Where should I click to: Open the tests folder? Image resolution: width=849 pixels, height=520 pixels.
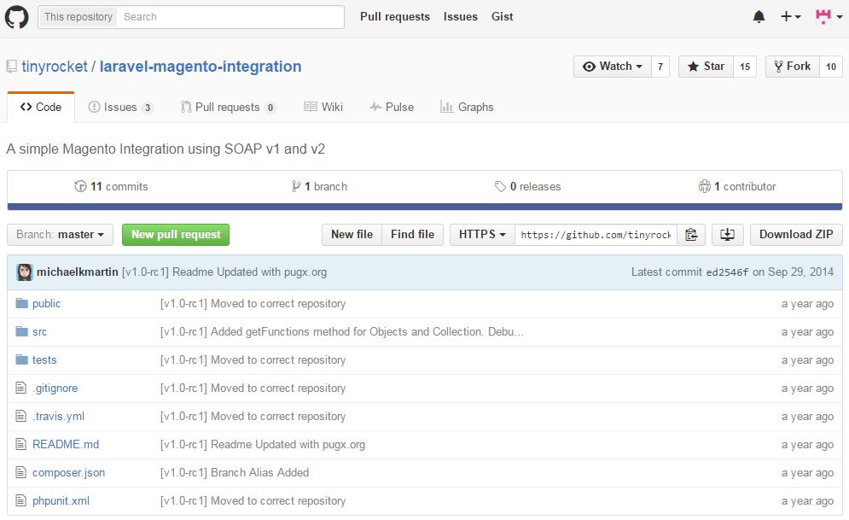(44, 360)
